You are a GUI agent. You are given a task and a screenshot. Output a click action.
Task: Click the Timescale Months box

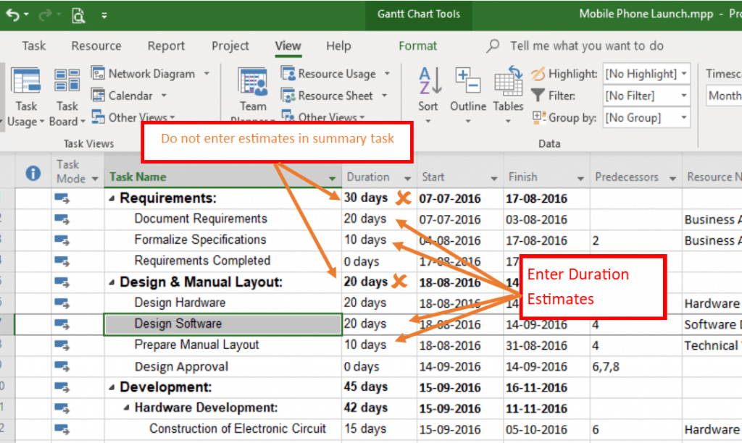[725, 96]
